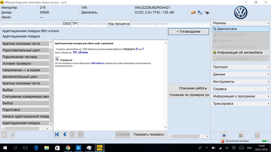Click the double chevron icon in right panel
271x152 pixels.
224,135
